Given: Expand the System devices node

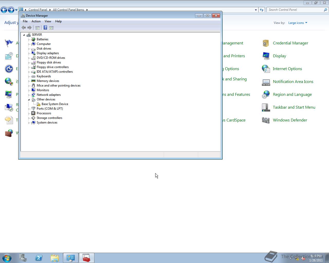Looking at the screenshot, I should [x=29, y=123].
